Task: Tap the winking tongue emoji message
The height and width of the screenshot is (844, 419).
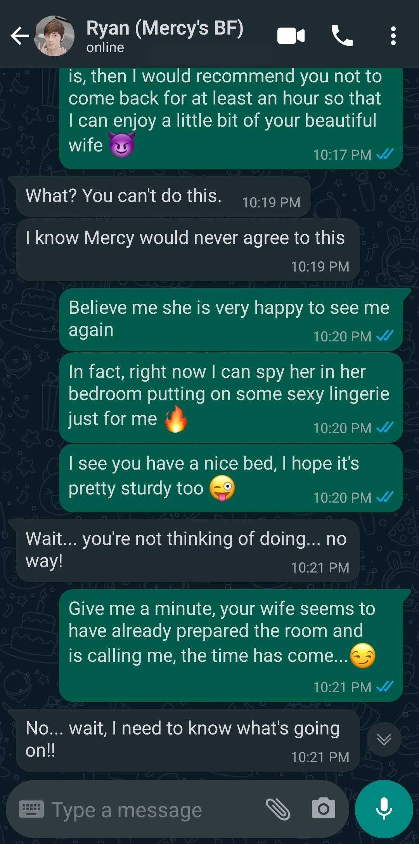Action: click(231, 478)
